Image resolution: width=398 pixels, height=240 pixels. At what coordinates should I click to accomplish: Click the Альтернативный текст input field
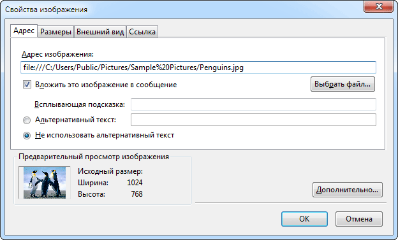tap(253, 120)
